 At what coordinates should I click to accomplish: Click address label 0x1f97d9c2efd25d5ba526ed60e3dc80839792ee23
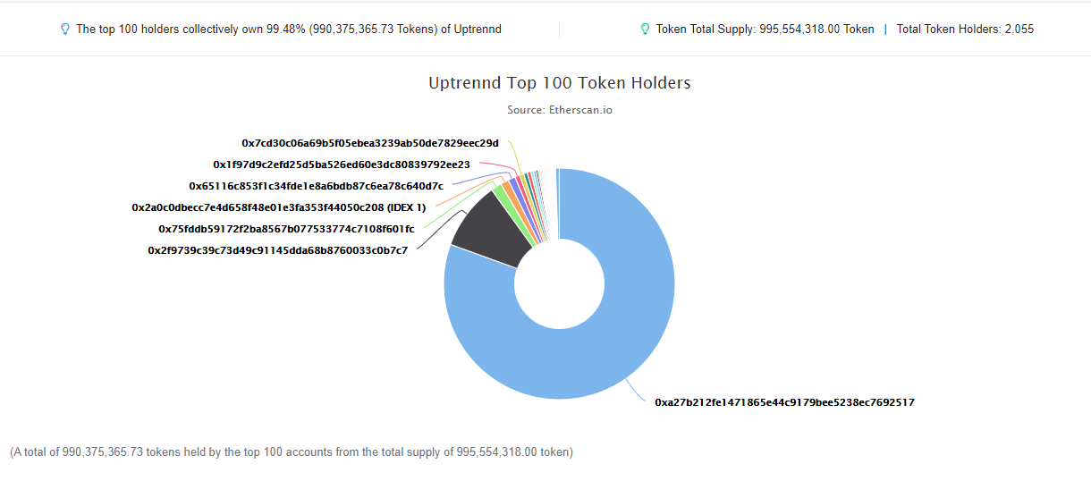tap(341, 165)
